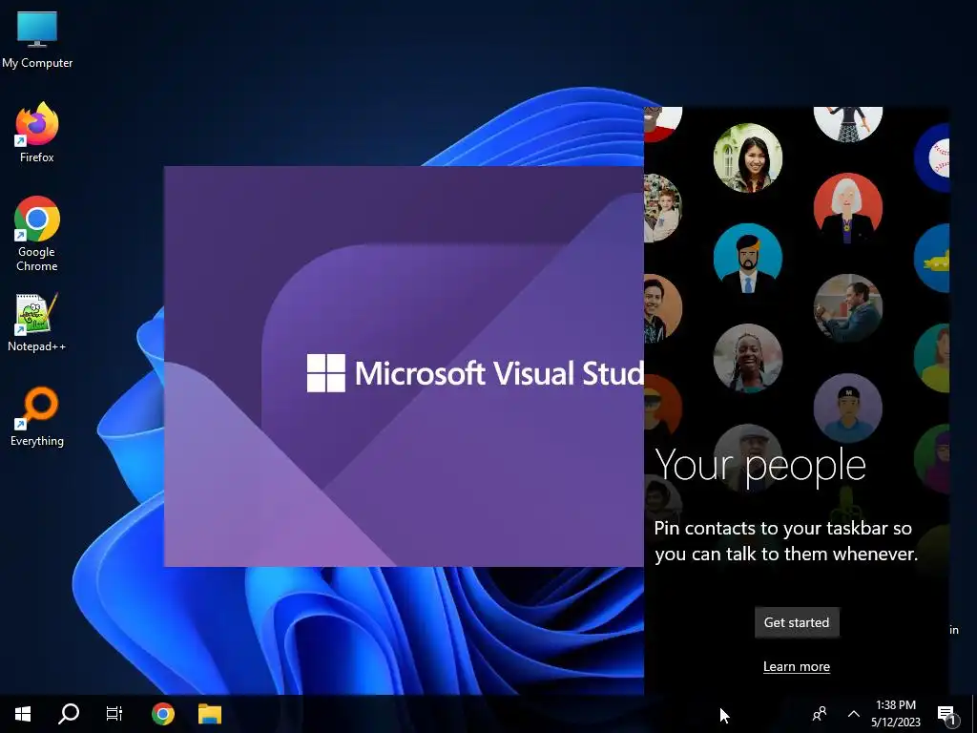Open the clock showing 1:38 PM

[x=896, y=714]
